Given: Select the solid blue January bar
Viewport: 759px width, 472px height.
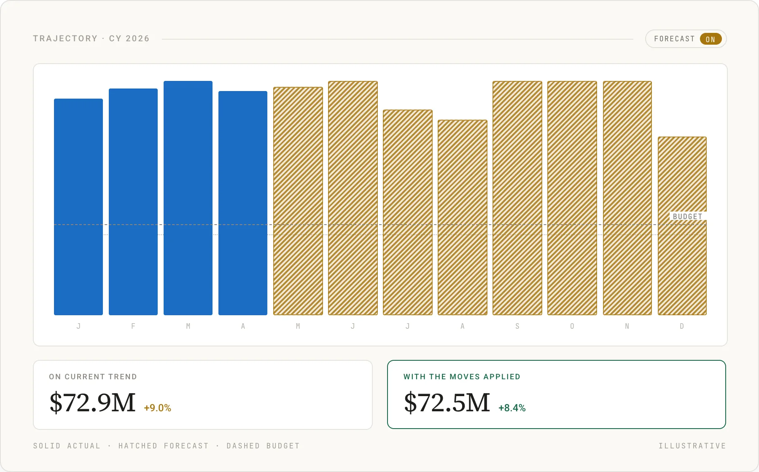Looking at the screenshot, I should [x=78, y=207].
